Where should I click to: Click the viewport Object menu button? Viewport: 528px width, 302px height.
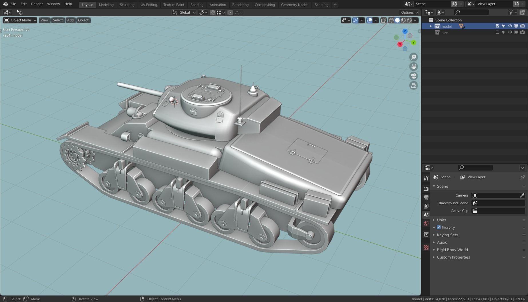click(x=83, y=20)
